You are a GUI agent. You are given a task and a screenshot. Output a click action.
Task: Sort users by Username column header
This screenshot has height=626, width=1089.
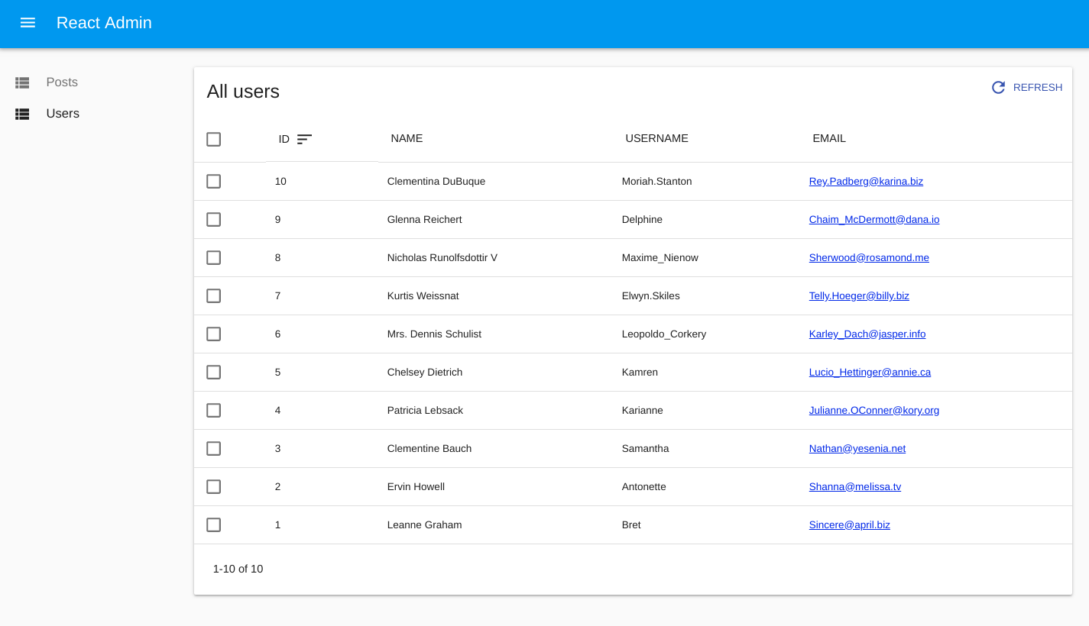(656, 138)
